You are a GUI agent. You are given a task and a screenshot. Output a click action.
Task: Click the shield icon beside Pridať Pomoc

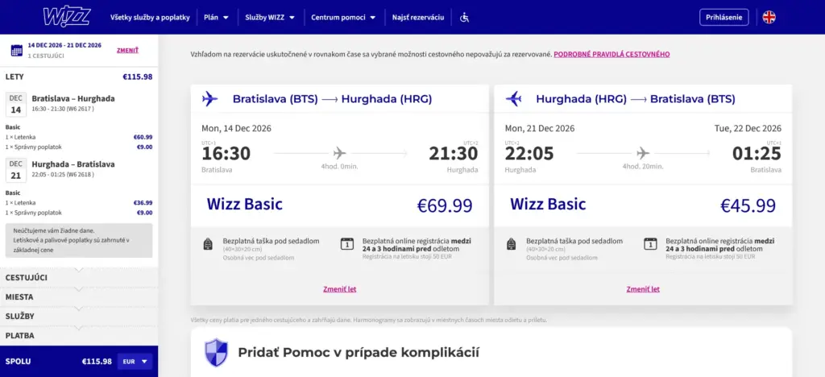click(x=216, y=352)
